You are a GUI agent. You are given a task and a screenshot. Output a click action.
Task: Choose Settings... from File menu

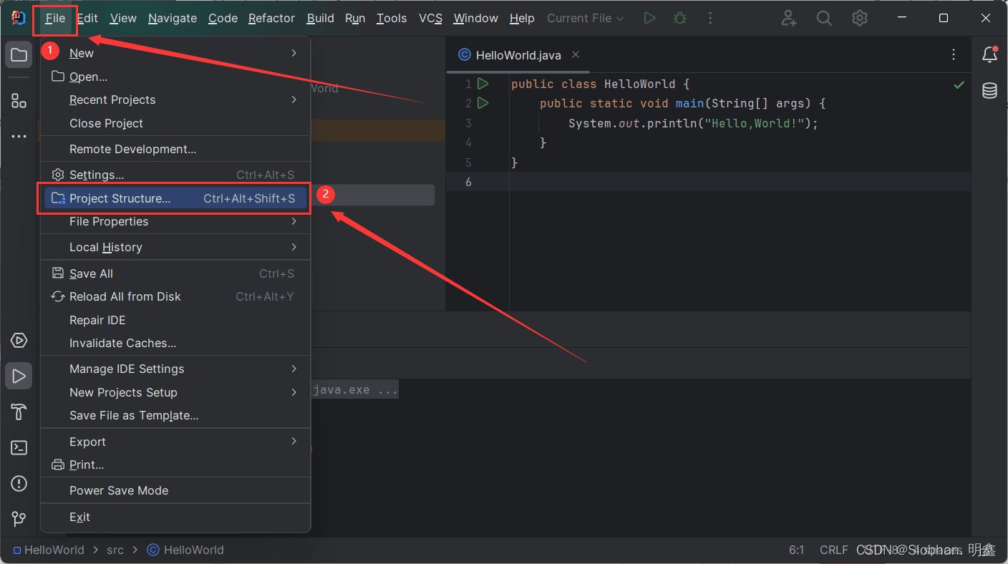[x=175, y=175]
